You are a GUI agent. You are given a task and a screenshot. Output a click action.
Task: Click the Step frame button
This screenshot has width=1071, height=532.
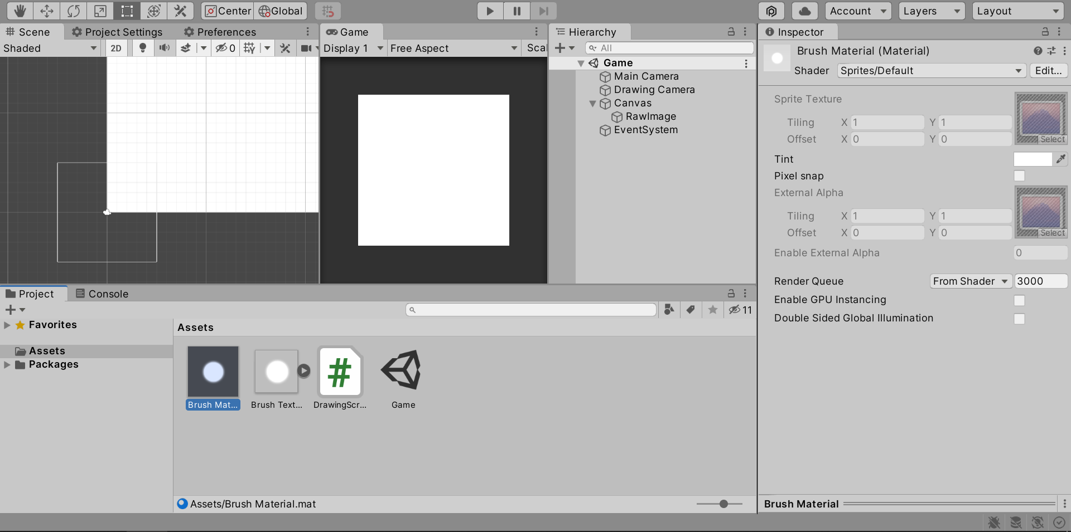point(544,11)
